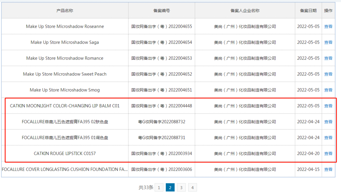Click the 产品名称 column header
The width and height of the screenshot is (341, 195).
(65, 11)
